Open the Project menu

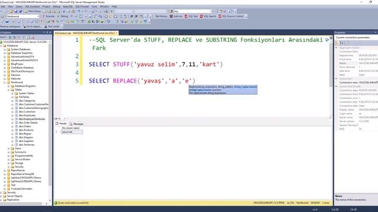click(46, 6)
